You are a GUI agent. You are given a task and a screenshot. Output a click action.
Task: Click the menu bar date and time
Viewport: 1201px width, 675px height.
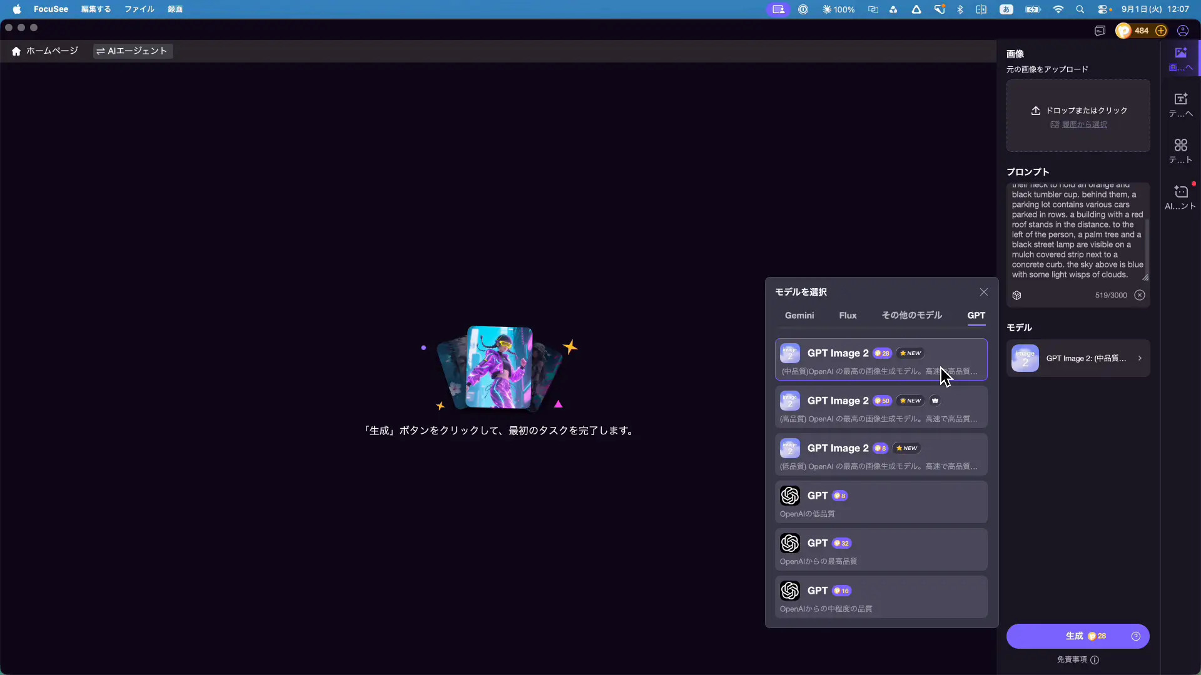pyautogui.click(x=1155, y=9)
